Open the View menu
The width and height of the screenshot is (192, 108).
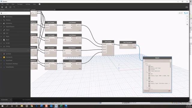(x=13, y=4)
